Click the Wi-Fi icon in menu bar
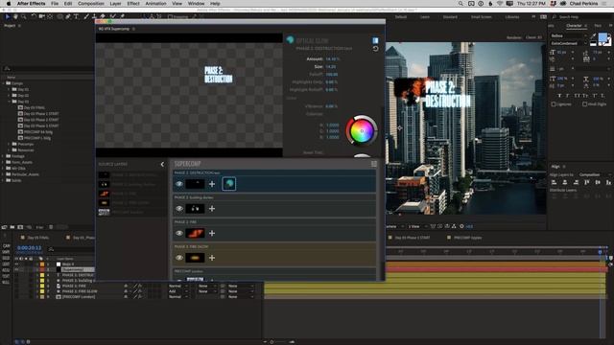 (x=500, y=4)
